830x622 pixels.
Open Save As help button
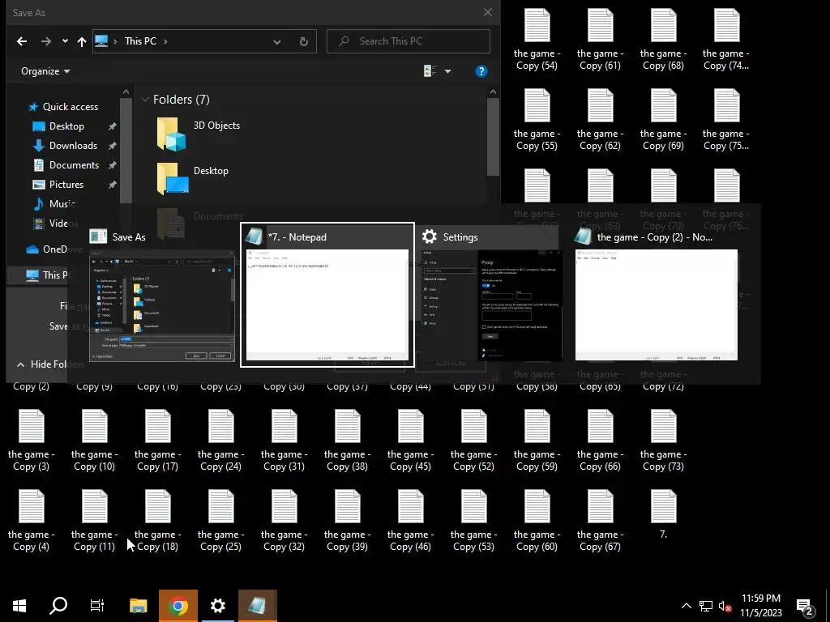click(x=481, y=71)
